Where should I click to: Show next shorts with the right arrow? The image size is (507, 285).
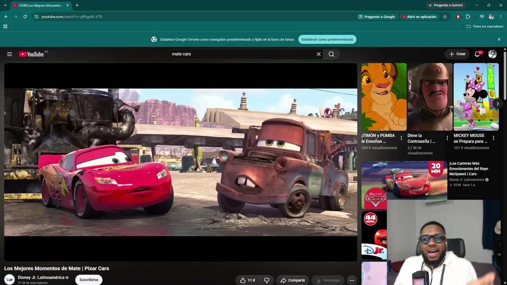coord(497,104)
